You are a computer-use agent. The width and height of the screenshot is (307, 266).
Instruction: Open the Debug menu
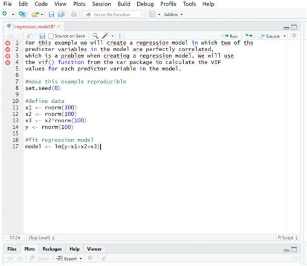(x=145, y=4)
